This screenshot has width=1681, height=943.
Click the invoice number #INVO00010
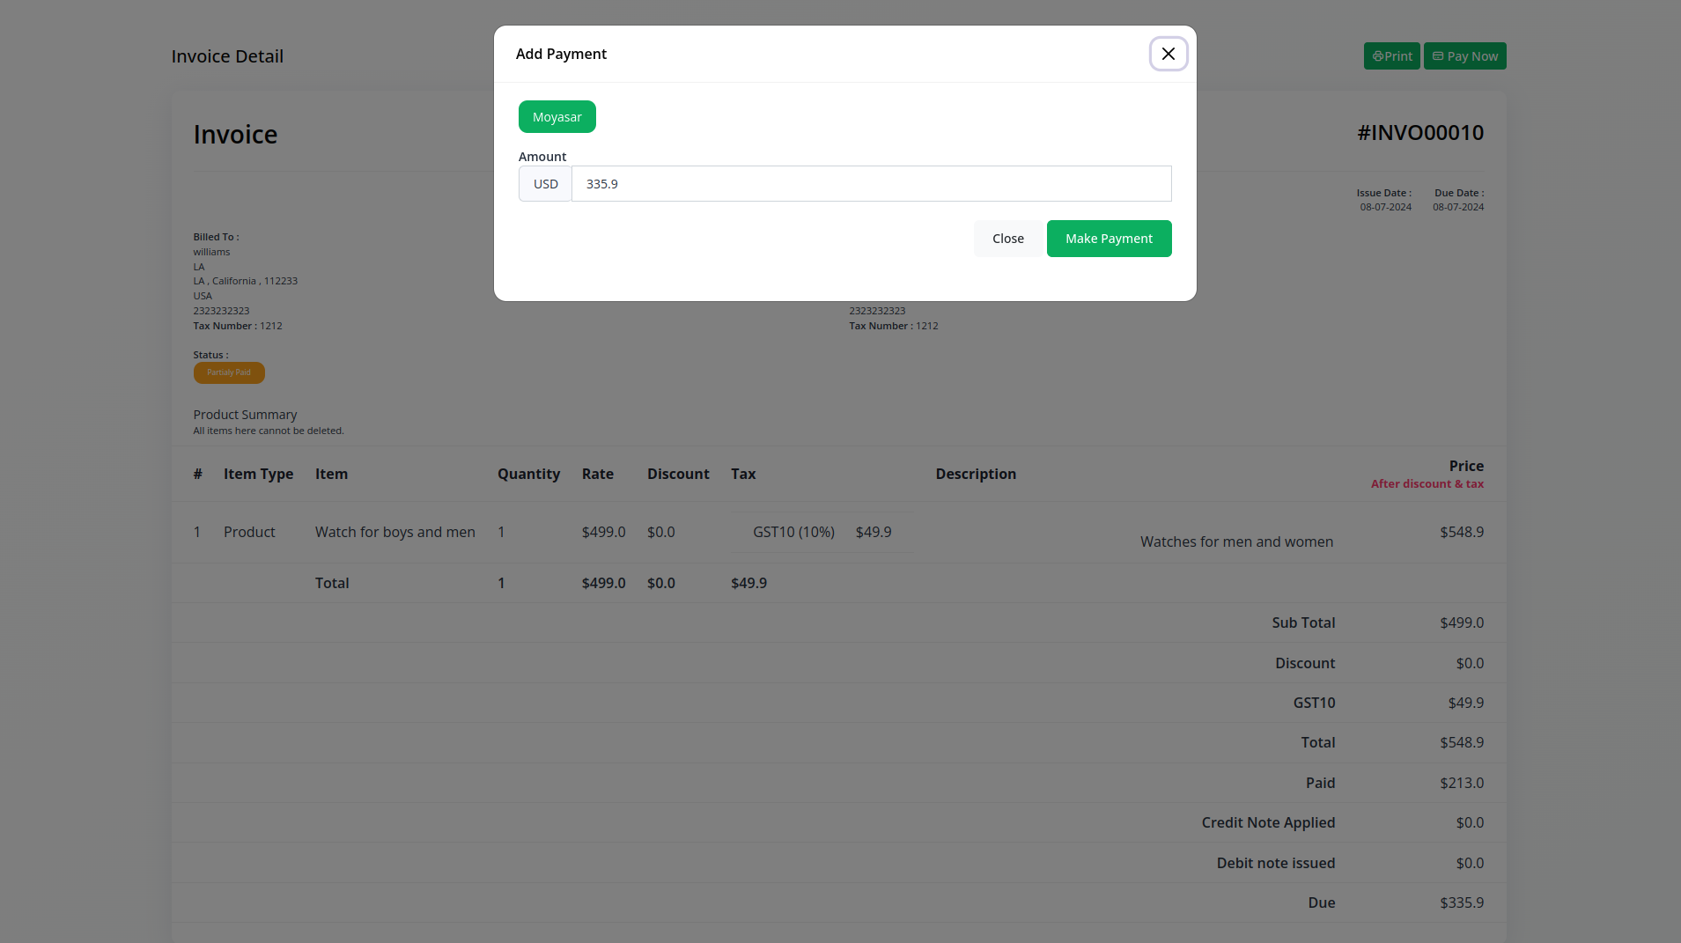tap(1419, 133)
